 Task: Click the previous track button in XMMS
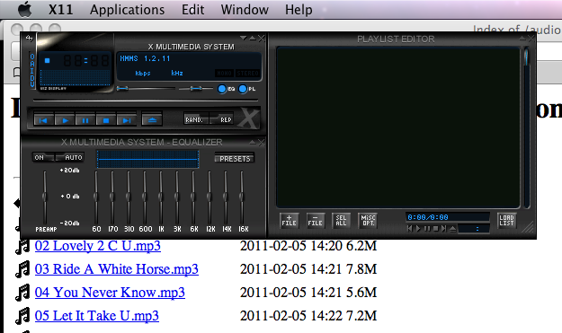pos(43,119)
